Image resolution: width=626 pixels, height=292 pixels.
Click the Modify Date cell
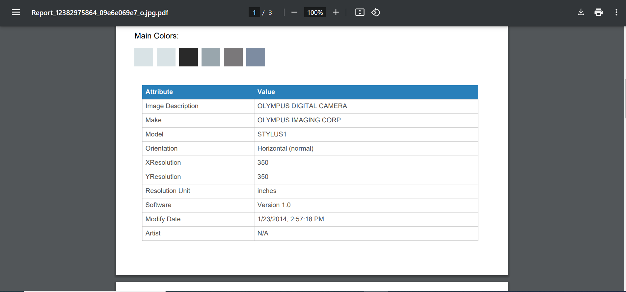198,219
